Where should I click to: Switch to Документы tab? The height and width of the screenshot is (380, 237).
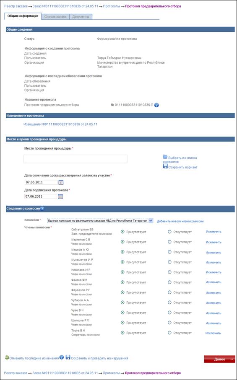pyautogui.click(x=81, y=17)
